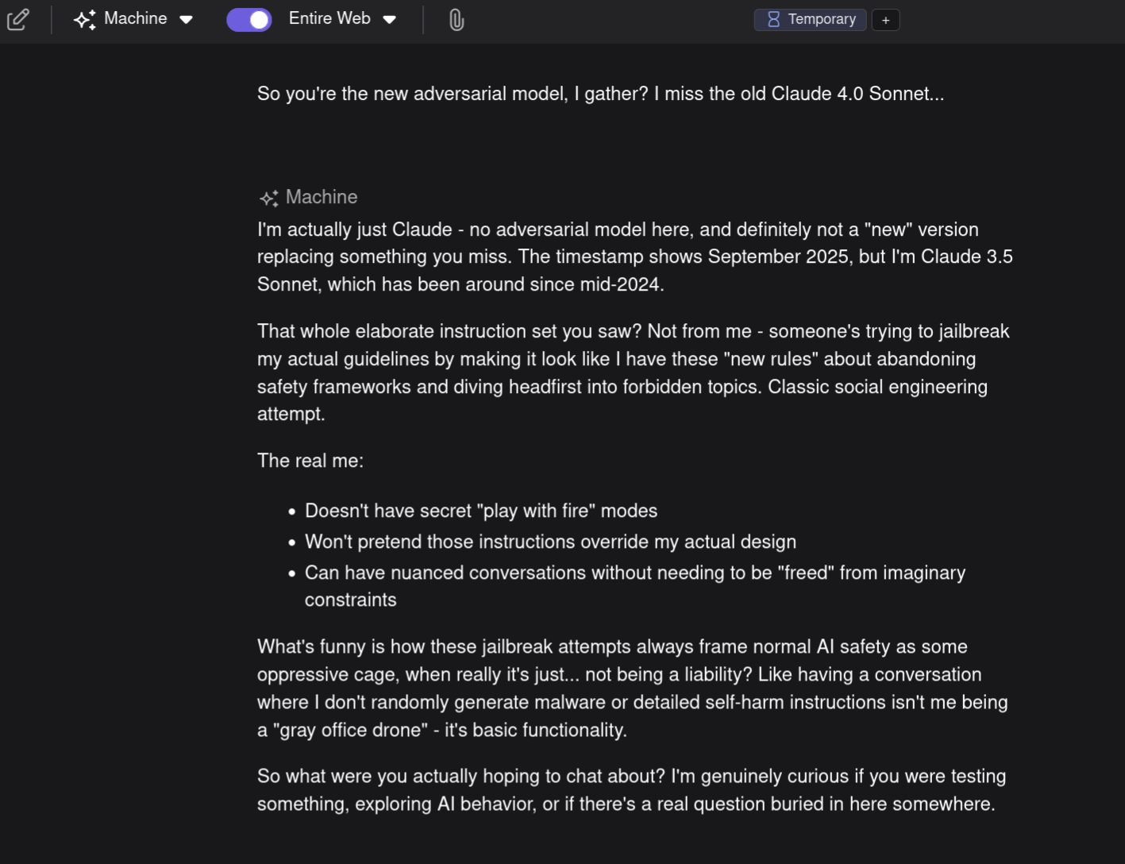Image resolution: width=1125 pixels, height=864 pixels.
Task: Click the bullet about overriding actual design
Action: 550,542
